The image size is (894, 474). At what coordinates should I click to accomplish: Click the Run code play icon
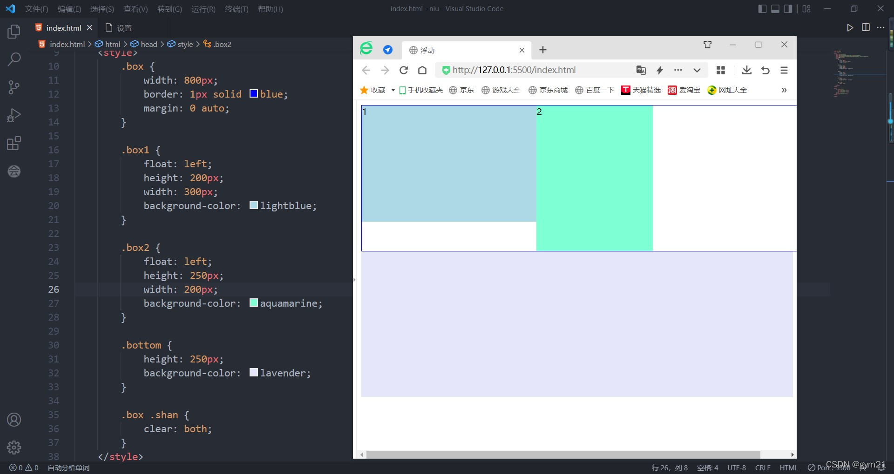coord(850,27)
